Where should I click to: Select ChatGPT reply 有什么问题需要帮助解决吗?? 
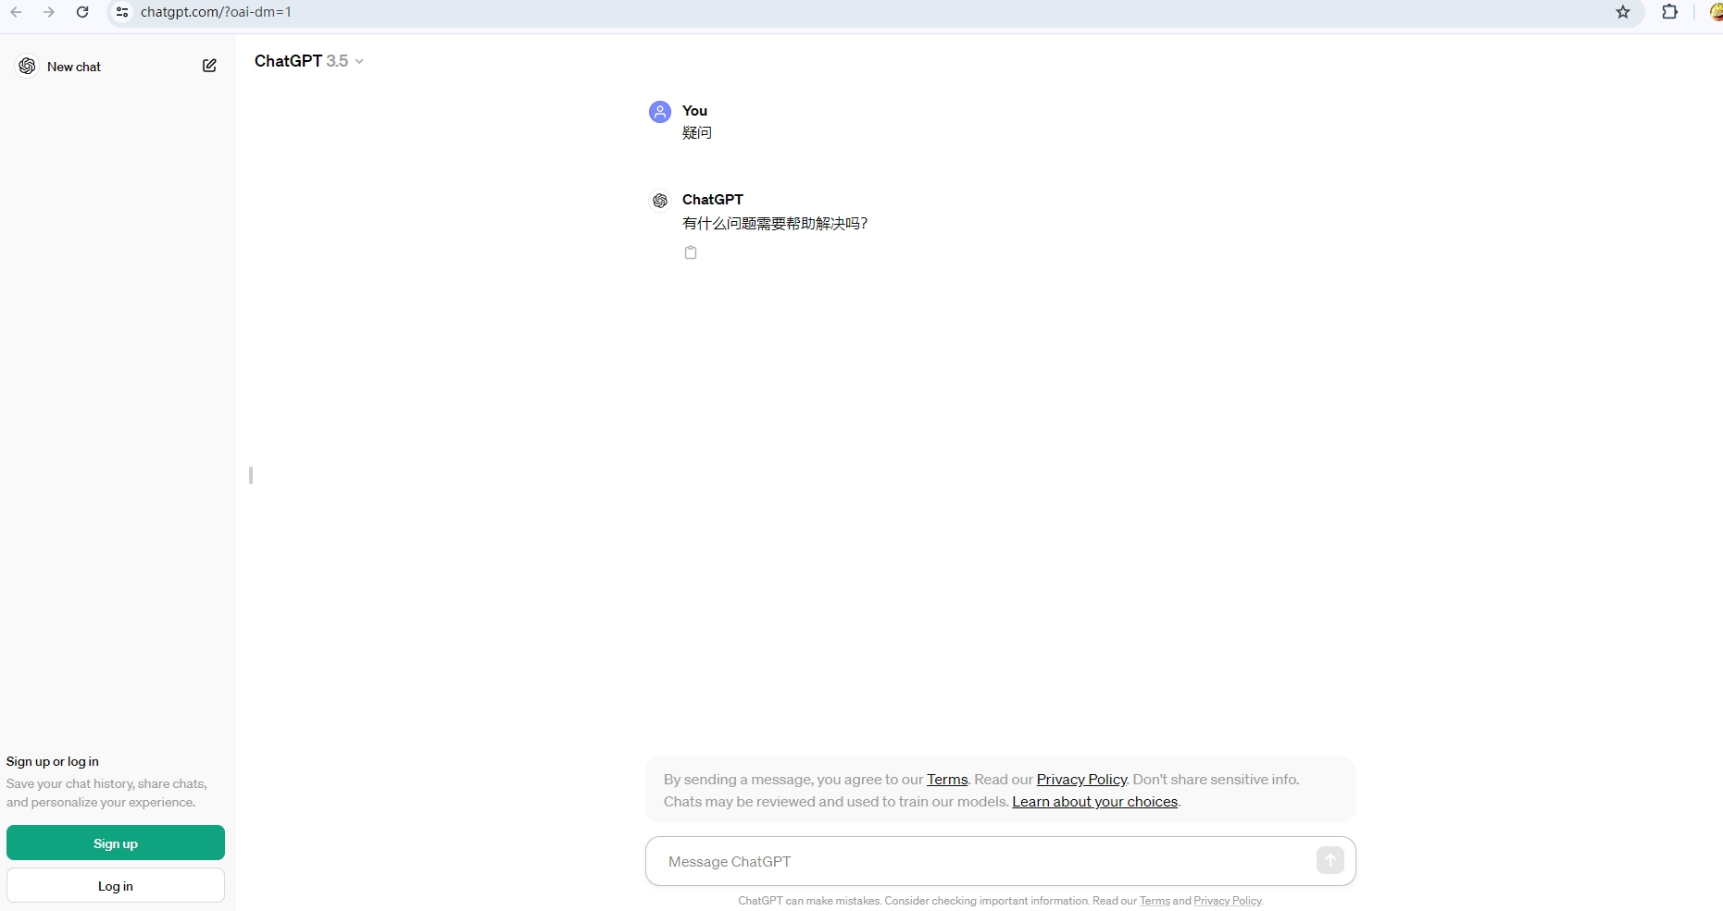coord(775,224)
